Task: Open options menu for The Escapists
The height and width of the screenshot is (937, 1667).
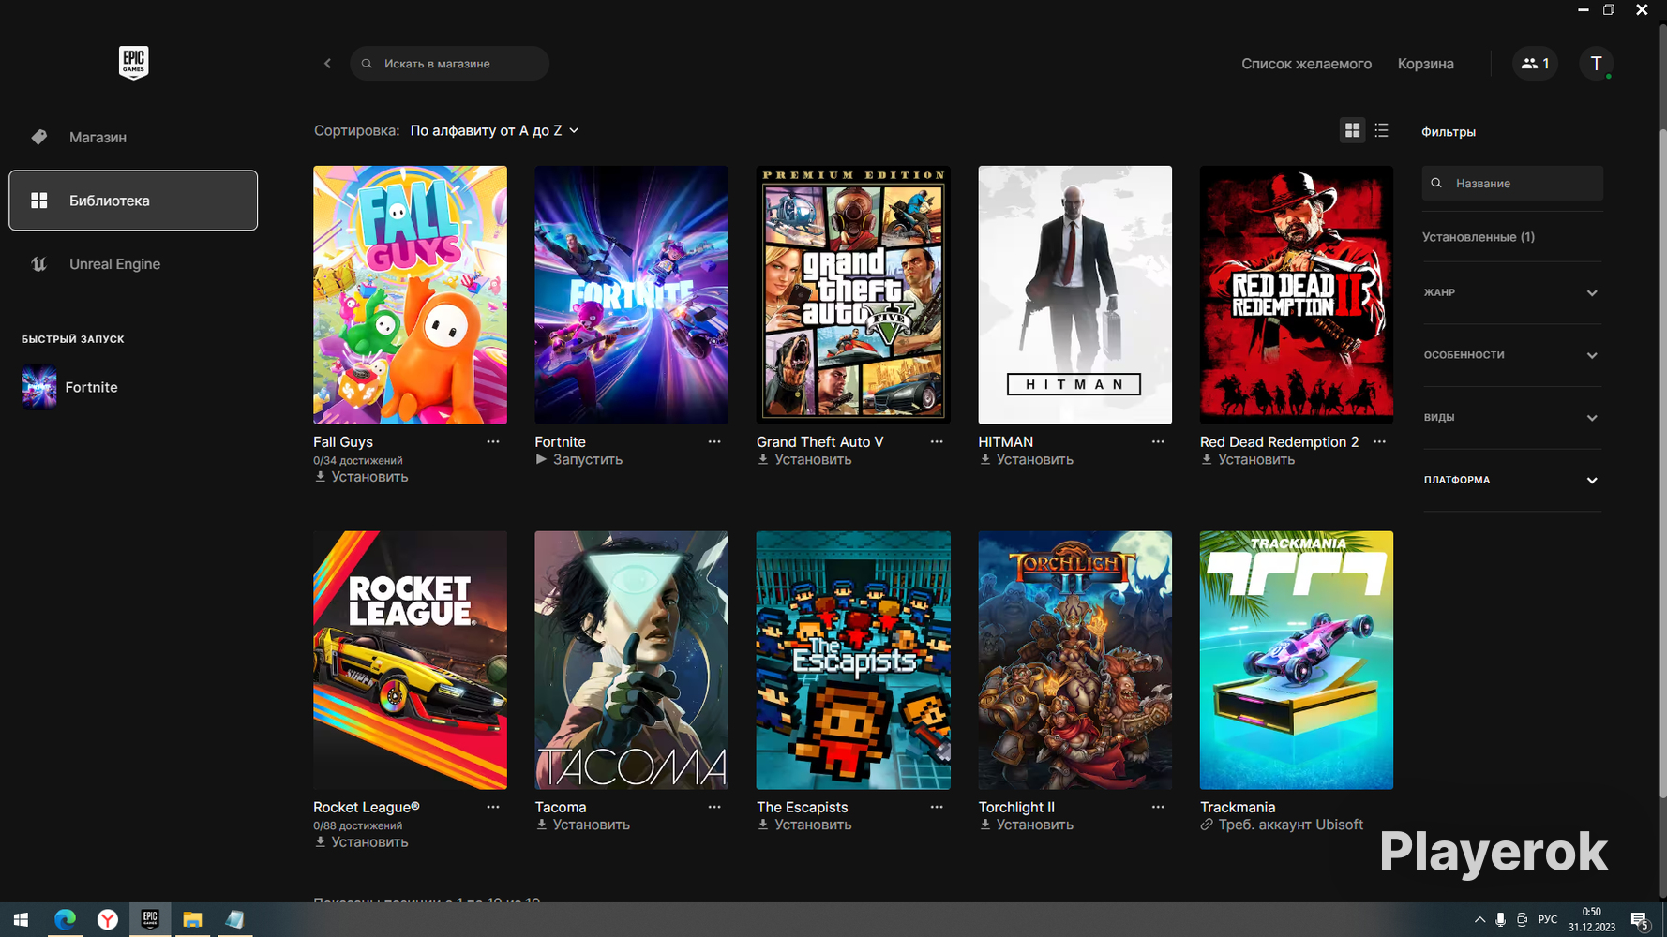Action: pos(937,807)
